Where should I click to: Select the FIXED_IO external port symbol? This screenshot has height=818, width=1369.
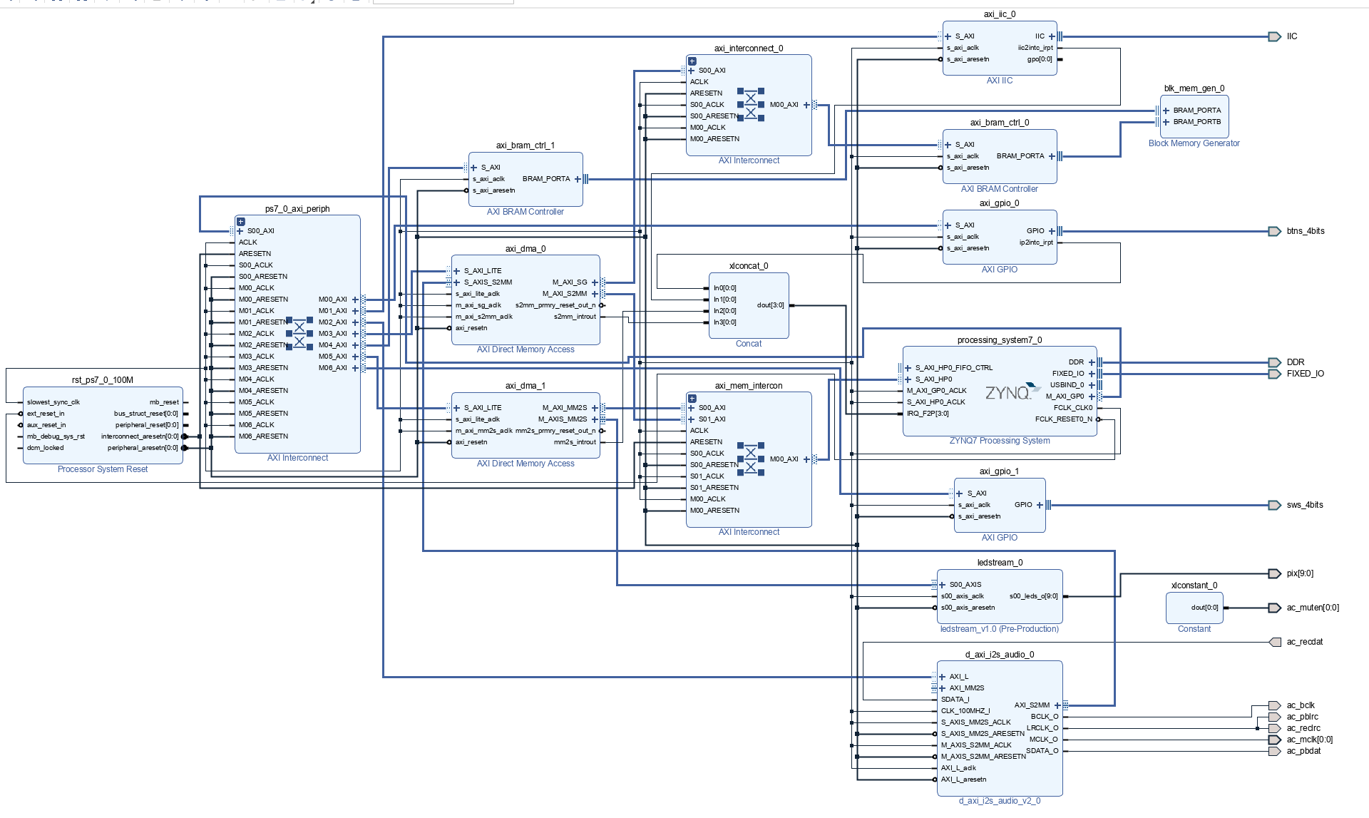click(x=1275, y=374)
